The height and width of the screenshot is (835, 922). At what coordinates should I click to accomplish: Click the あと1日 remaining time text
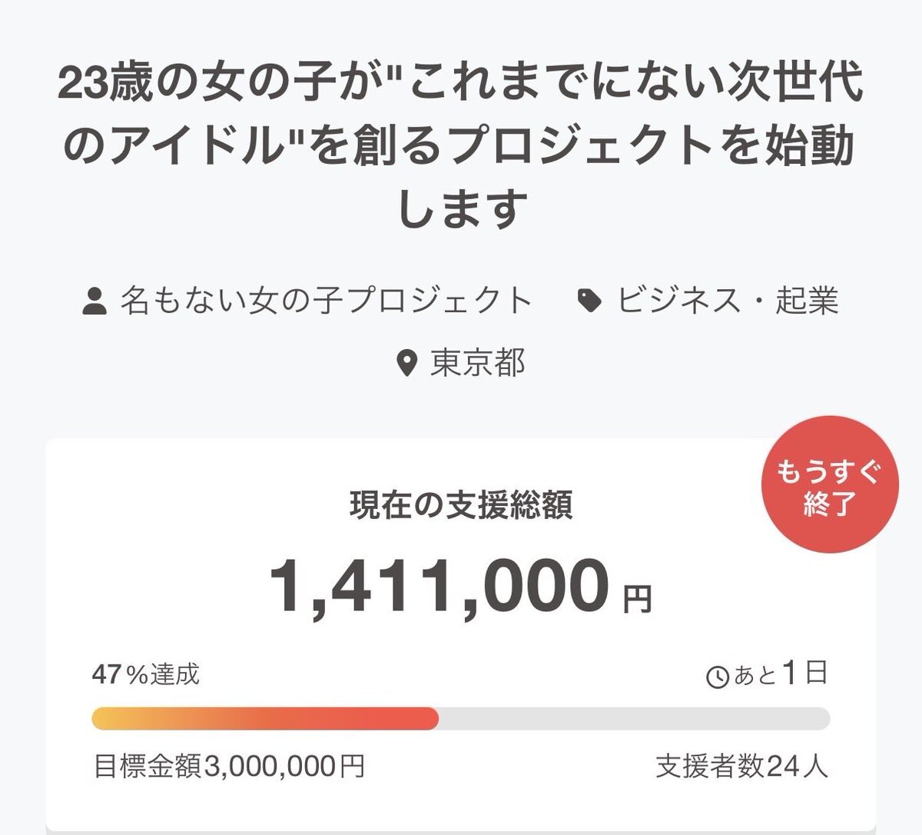click(781, 674)
